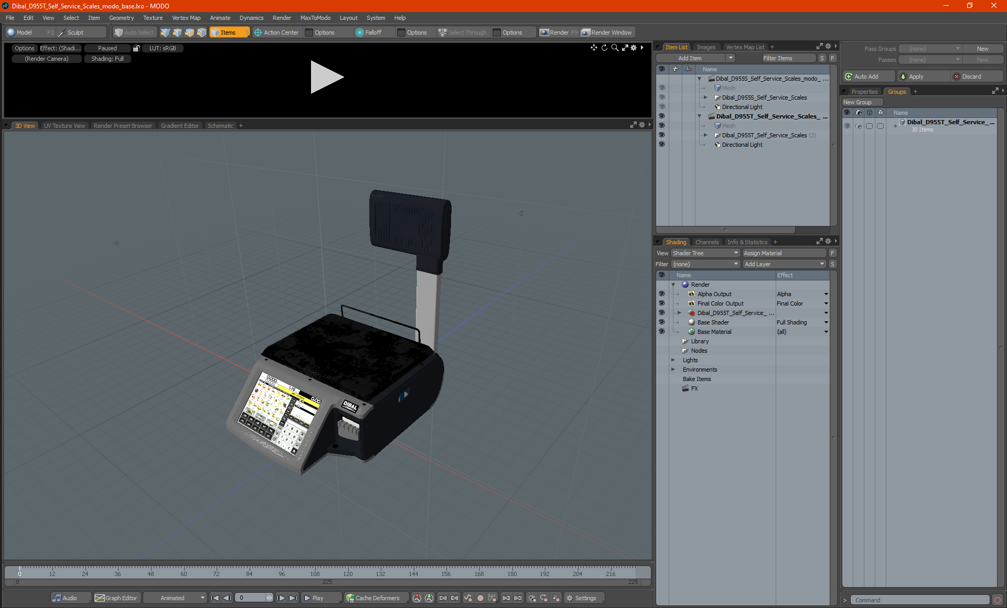Click the preview pan/move icon
The width and height of the screenshot is (1007, 608).
(x=594, y=48)
